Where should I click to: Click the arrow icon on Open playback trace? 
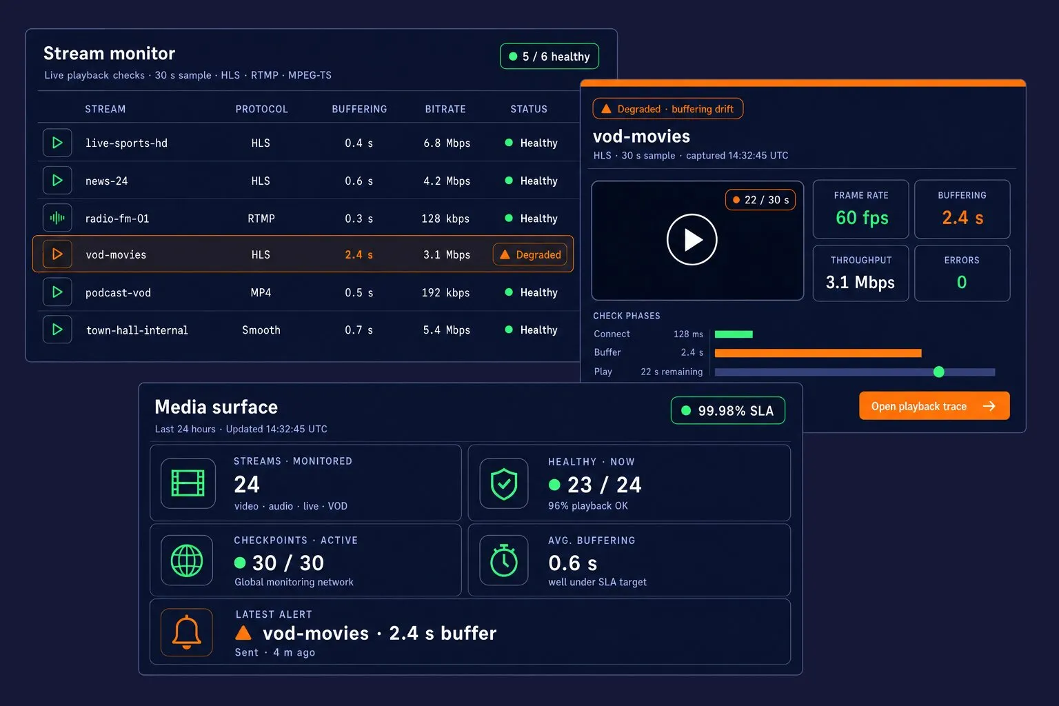coord(989,406)
